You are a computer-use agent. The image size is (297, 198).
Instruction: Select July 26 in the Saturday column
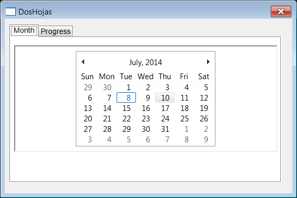pos(203,118)
